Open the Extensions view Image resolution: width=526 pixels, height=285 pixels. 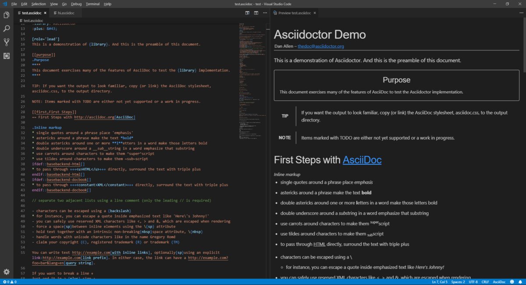(7, 56)
